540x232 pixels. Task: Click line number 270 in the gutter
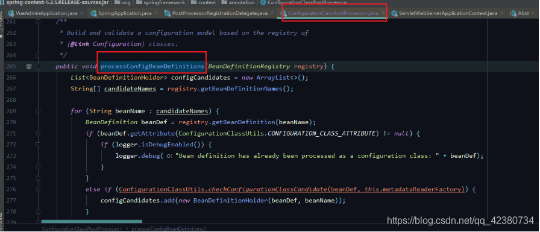[x=11, y=122]
